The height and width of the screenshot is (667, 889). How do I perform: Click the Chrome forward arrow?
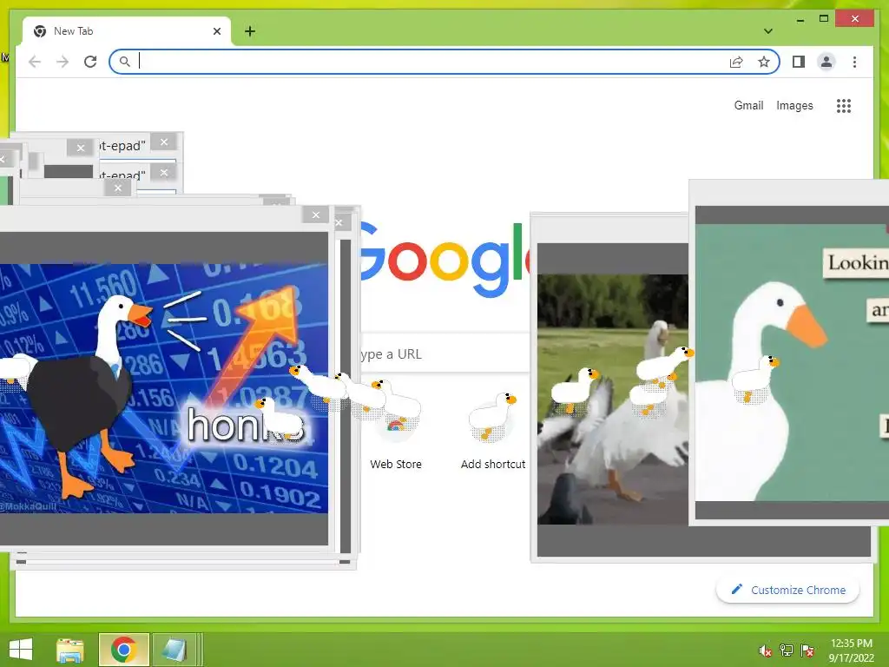tap(63, 62)
